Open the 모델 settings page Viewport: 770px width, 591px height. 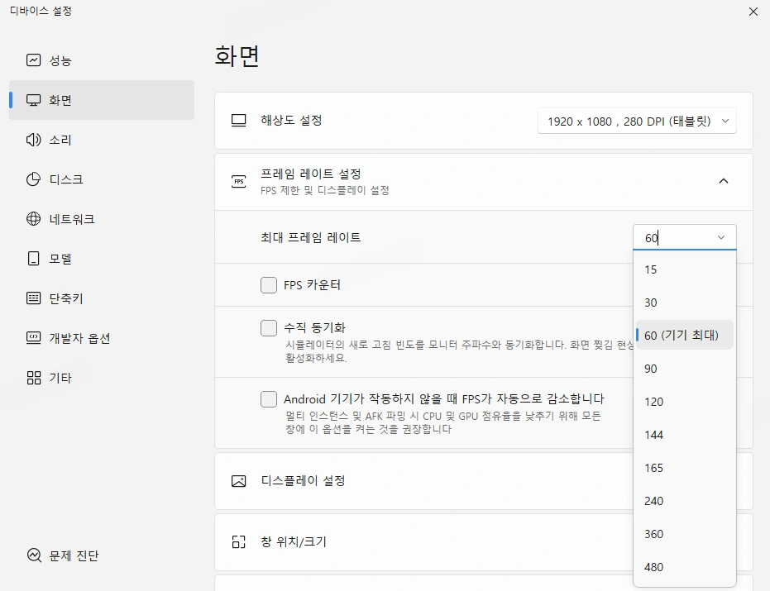102,259
